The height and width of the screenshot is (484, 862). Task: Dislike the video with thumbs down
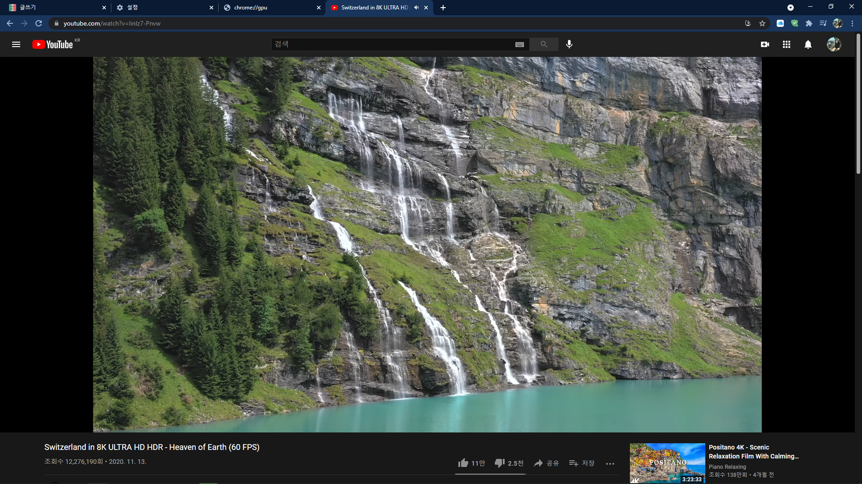pyautogui.click(x=500, y=463)
